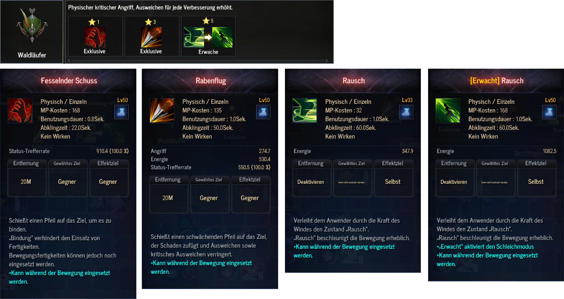Click the [Erwacht] Rausch skill icon
The width and height of the screenshot is (564, 299).
(448, 111)
